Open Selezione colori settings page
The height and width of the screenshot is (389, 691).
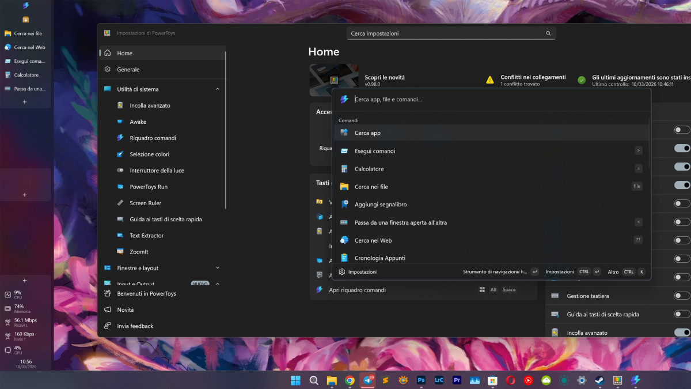(x=149, y=154)
